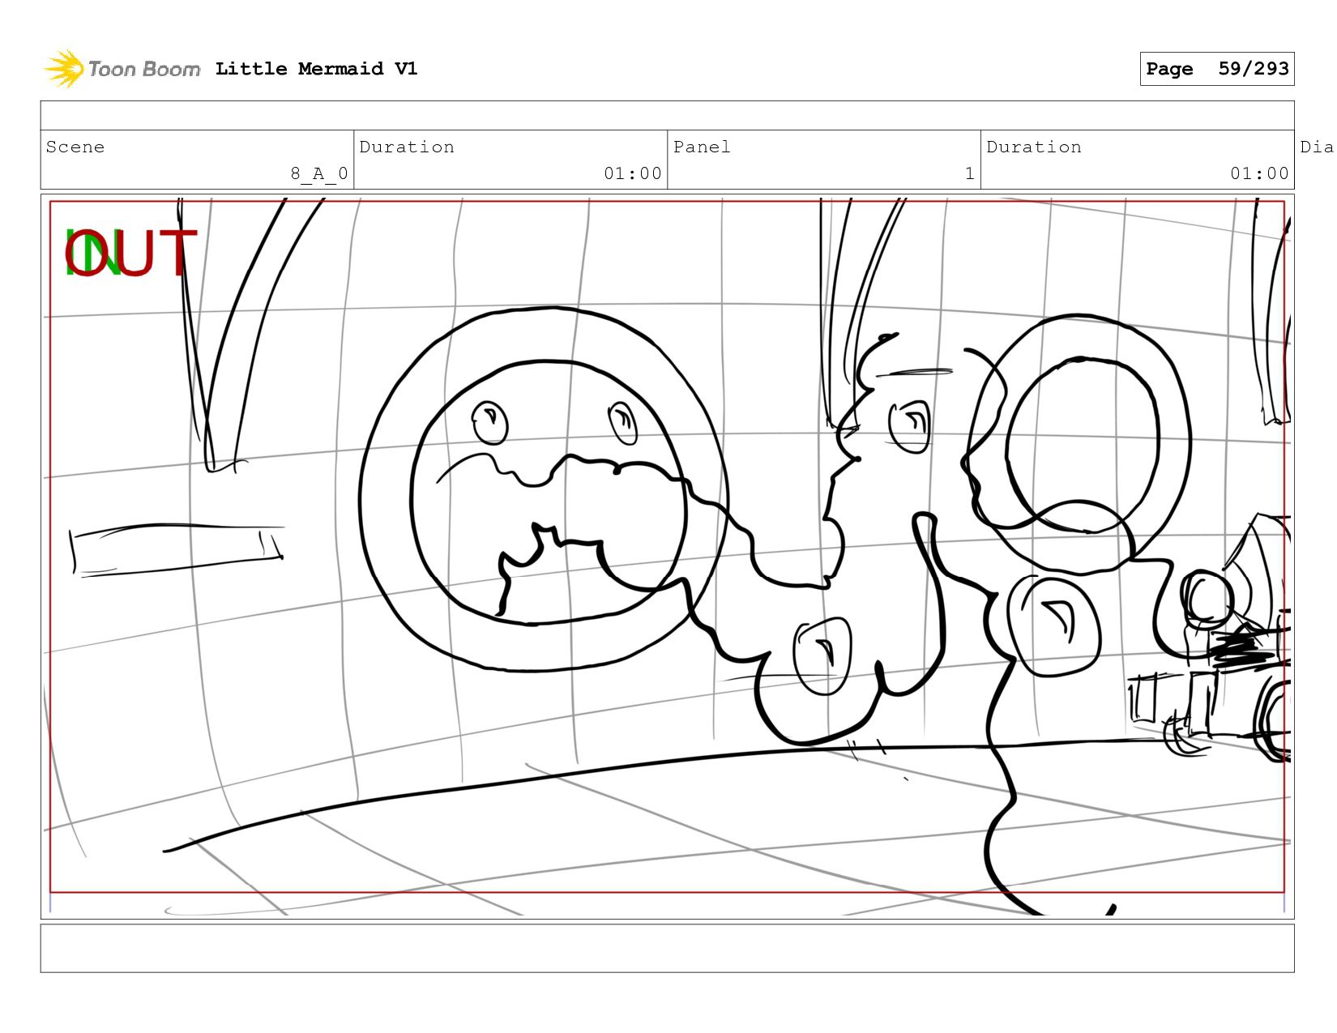This screenshot has height=1033, width=1337.
Task: Click the Toon Boom logo
Action: pos(122,69)
